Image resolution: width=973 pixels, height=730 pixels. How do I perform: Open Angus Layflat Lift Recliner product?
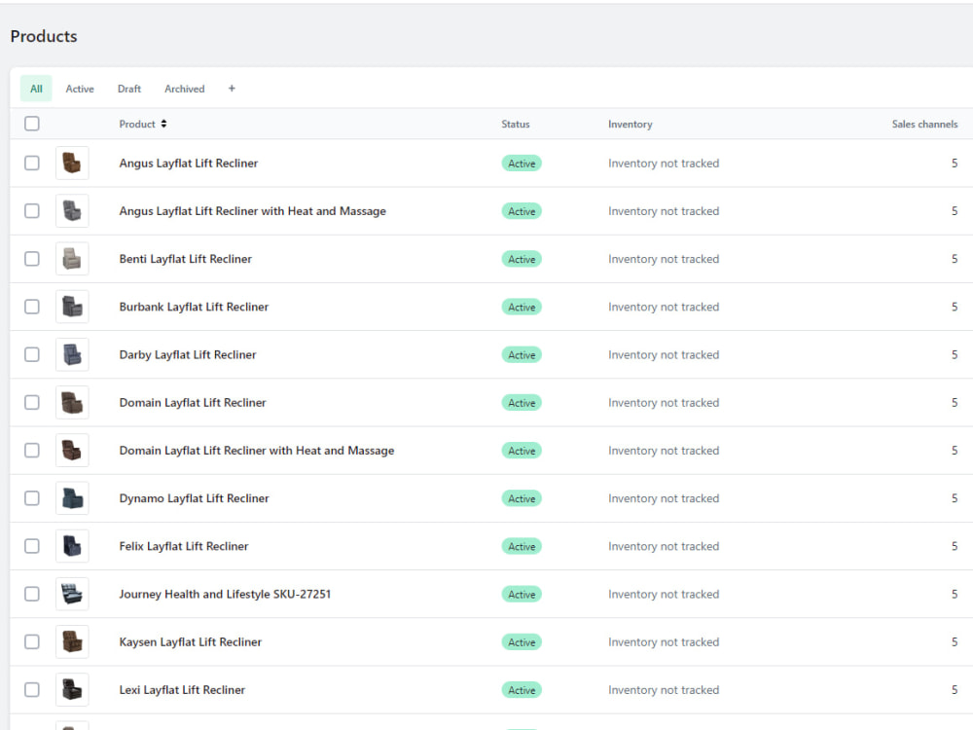click(x=189, y=164)
